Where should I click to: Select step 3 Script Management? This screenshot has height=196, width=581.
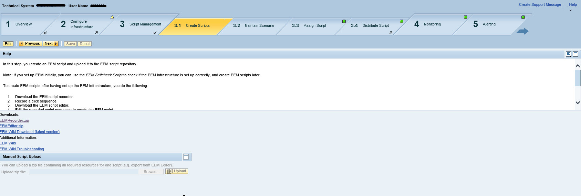coord(145,24)
